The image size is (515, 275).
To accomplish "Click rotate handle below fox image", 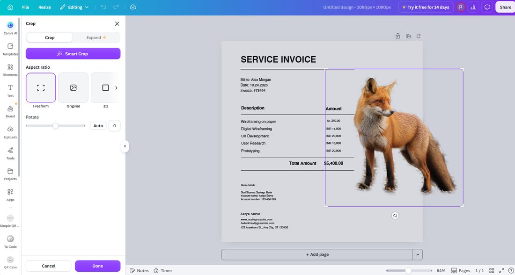I will pos(395,216).
